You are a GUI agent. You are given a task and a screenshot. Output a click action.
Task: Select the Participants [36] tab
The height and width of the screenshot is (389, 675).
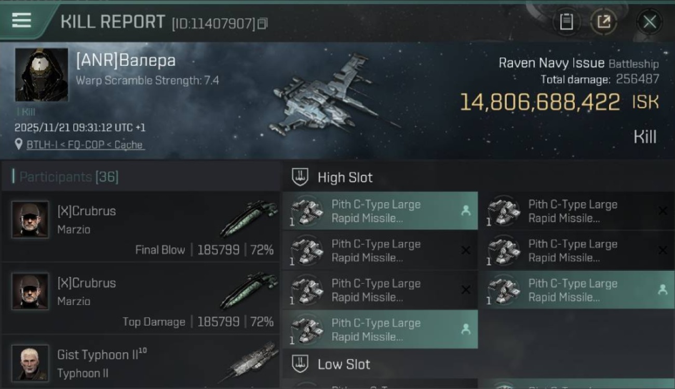pyautogui.click(x=69, y=177)
